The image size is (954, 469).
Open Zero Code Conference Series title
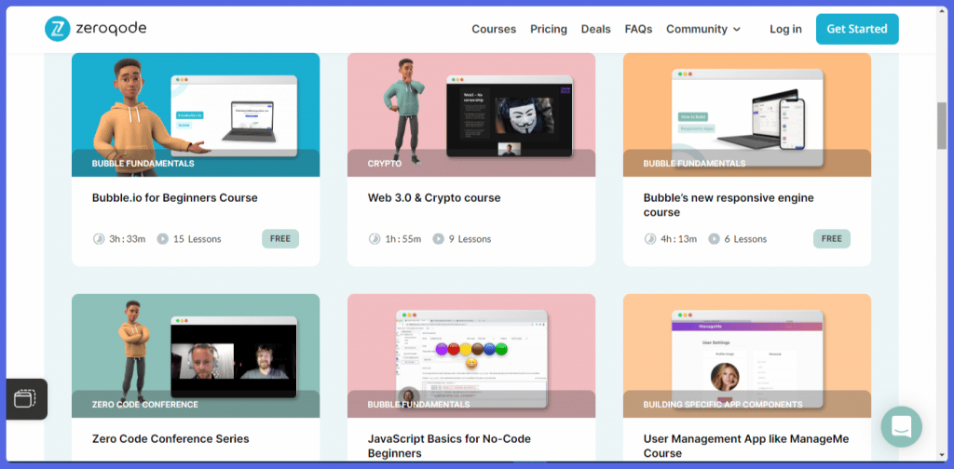coord(170,438)
